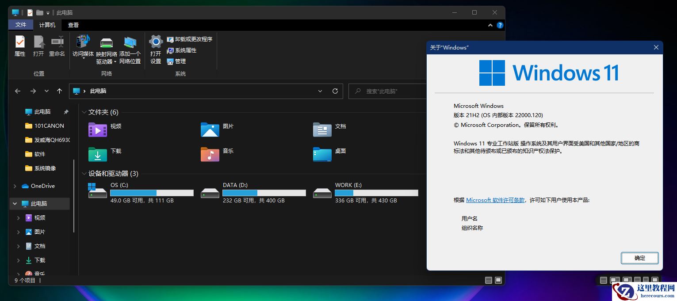Switch to the 查看 ribbon tab
The image size is (677, 301).
tap(73, 25)
